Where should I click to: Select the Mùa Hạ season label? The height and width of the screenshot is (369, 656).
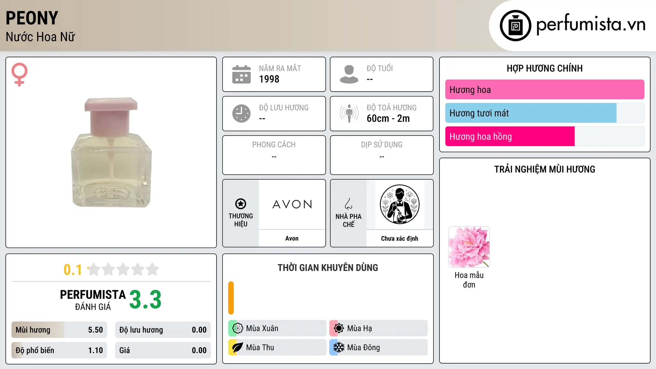coord(360,328)
